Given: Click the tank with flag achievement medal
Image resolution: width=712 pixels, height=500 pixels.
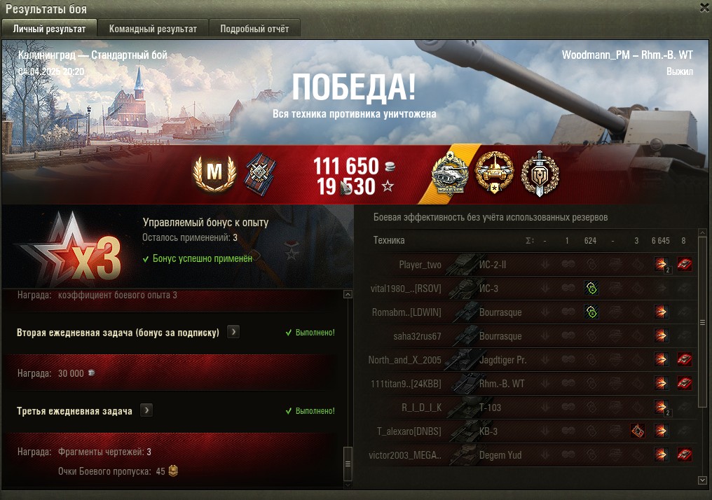Looking at the screenshot, I should [449, 174].
